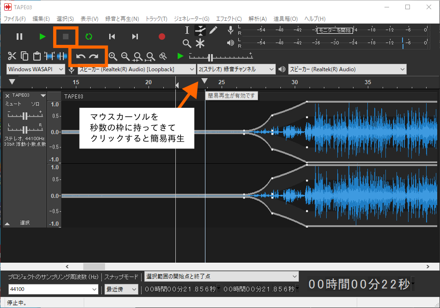Click モニターを開始 on the recording meter

tap(335, 31)
